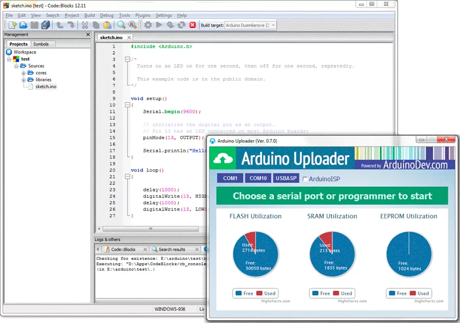The height and width of the screenshot is (323, 460).
Task: Click the Redo toolbar arrow
Action: coord(71,25)
